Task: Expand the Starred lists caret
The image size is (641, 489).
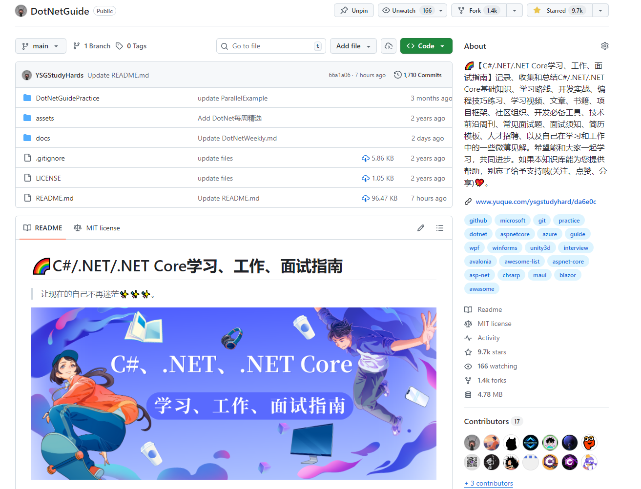Action: [600, 10]
